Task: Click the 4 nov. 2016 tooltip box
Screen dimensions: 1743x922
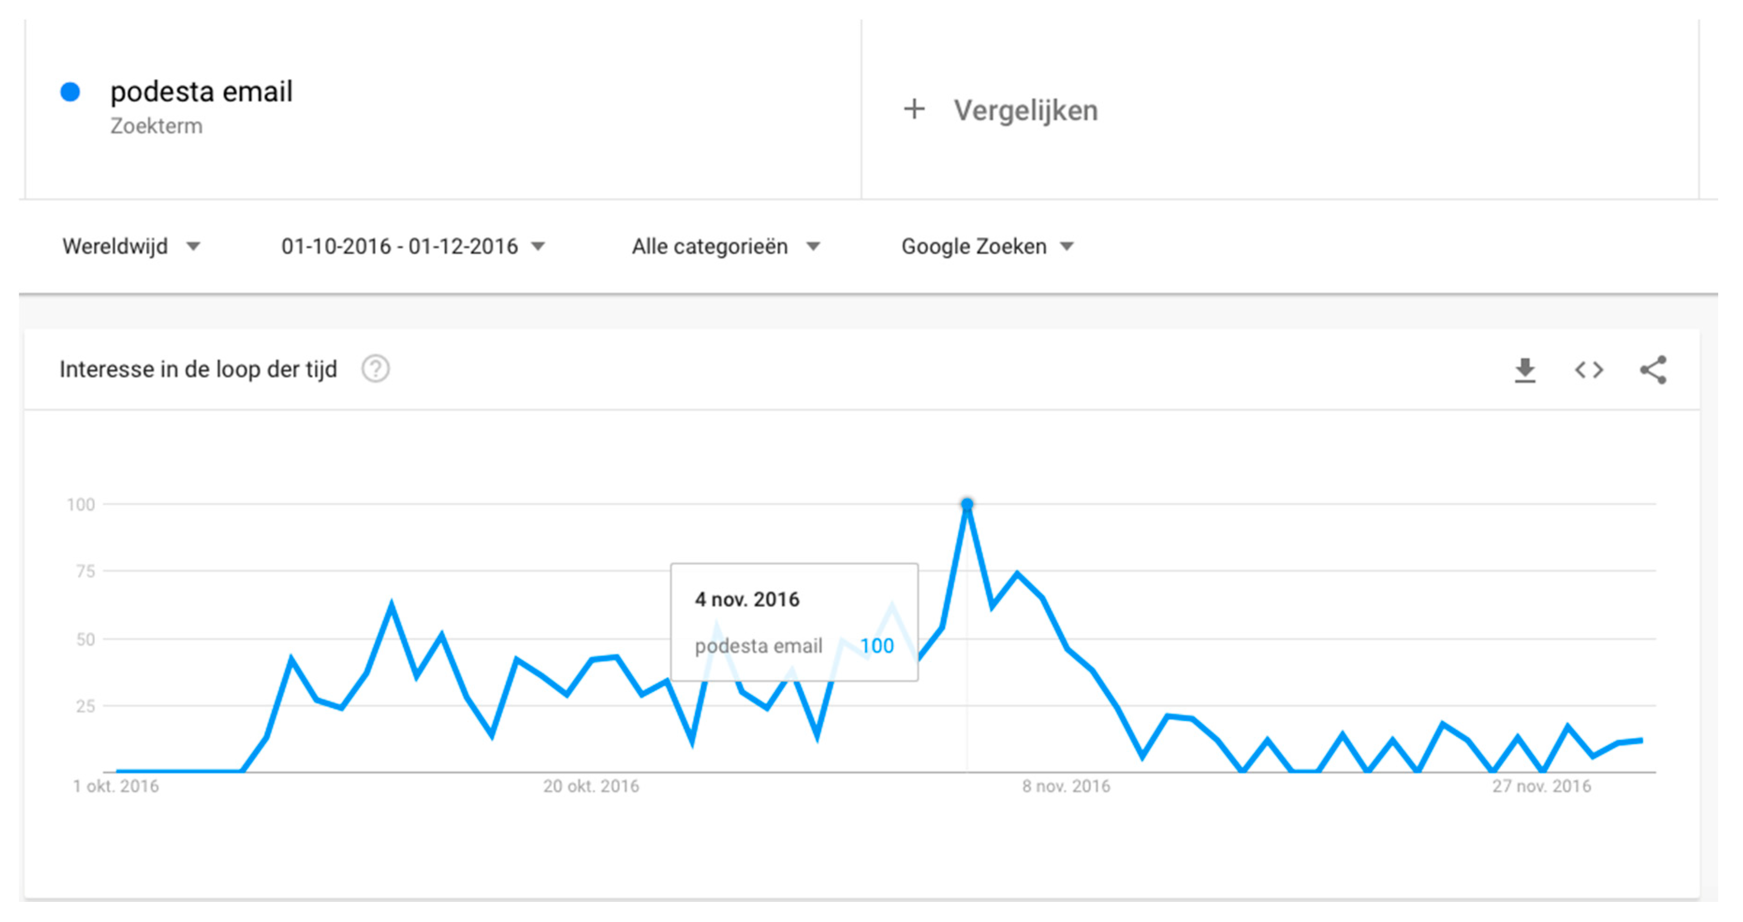Action: click(794, 622)
